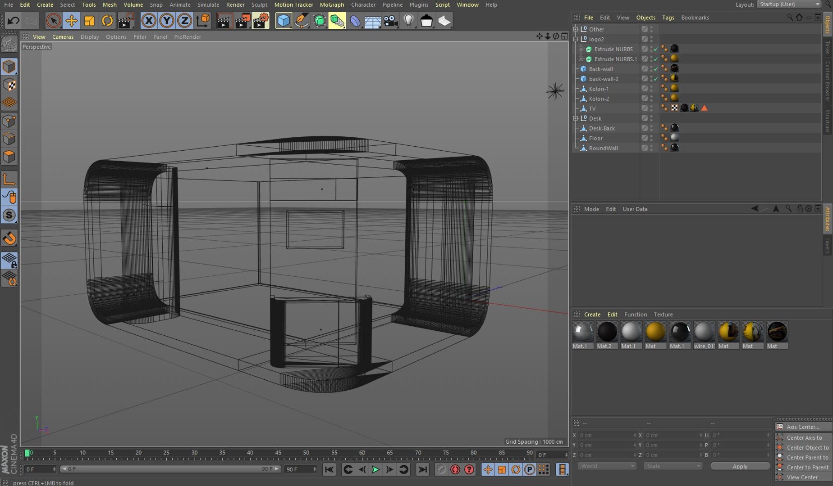The image size is (833, 486).
Task: Add a Camera object from toolbar
Action: pyautogui.click(x=390, y=21)
